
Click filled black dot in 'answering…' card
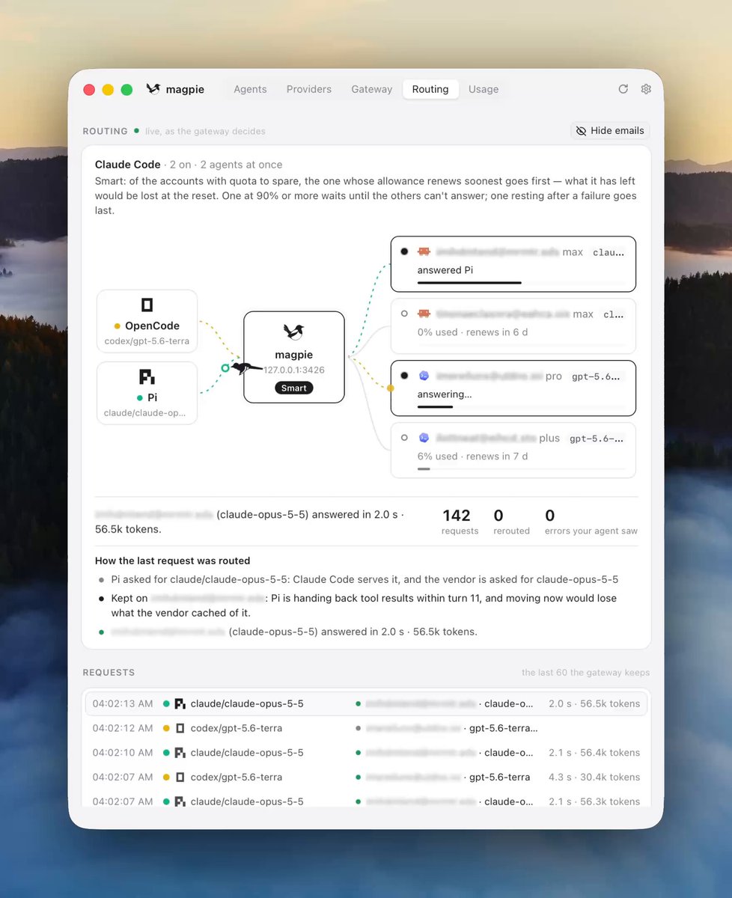coord(404,376)
